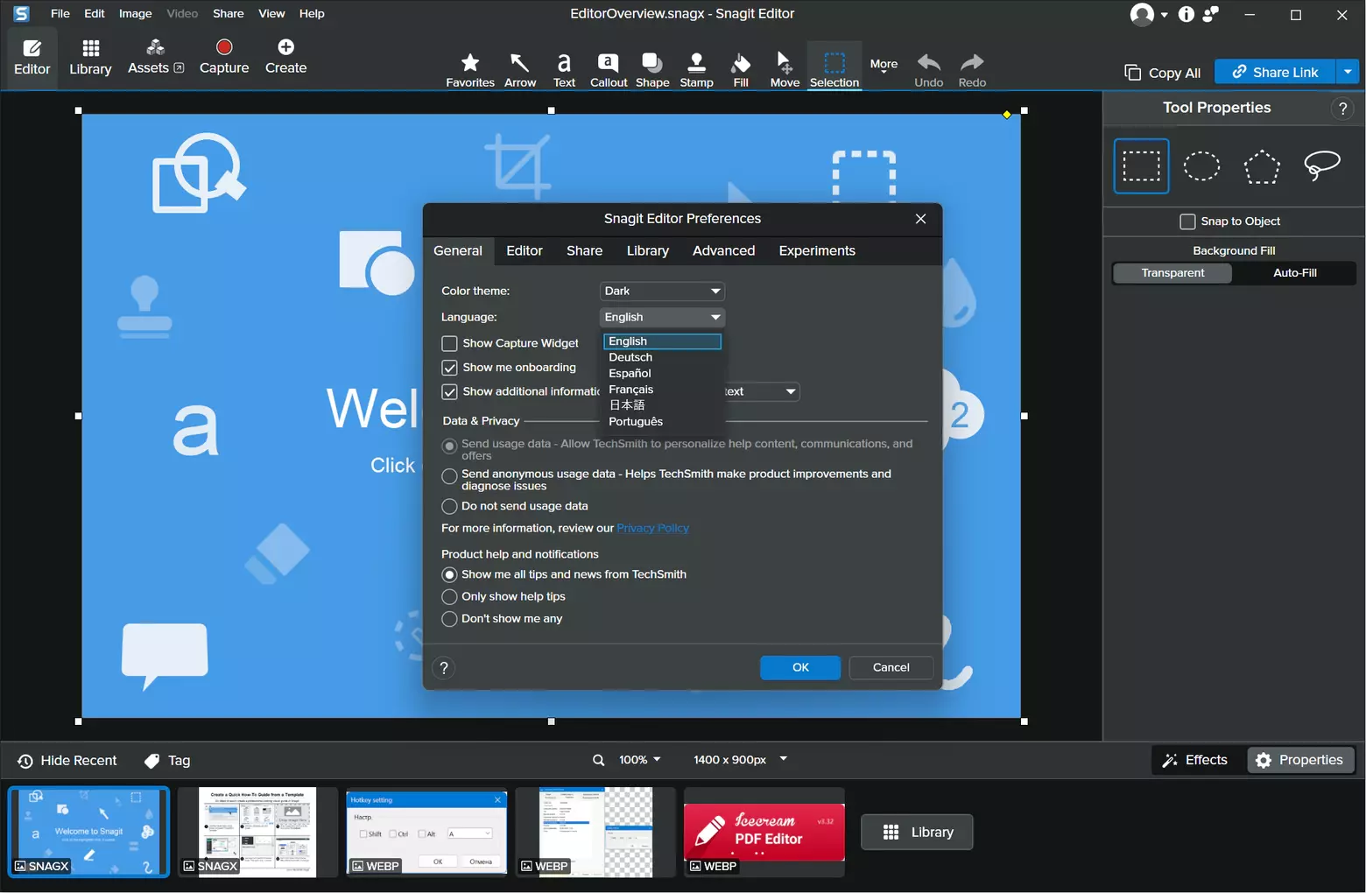The image size is (1366, 893).
Task: Open the 100% zoom level dropdown
Action: [639, 760]
